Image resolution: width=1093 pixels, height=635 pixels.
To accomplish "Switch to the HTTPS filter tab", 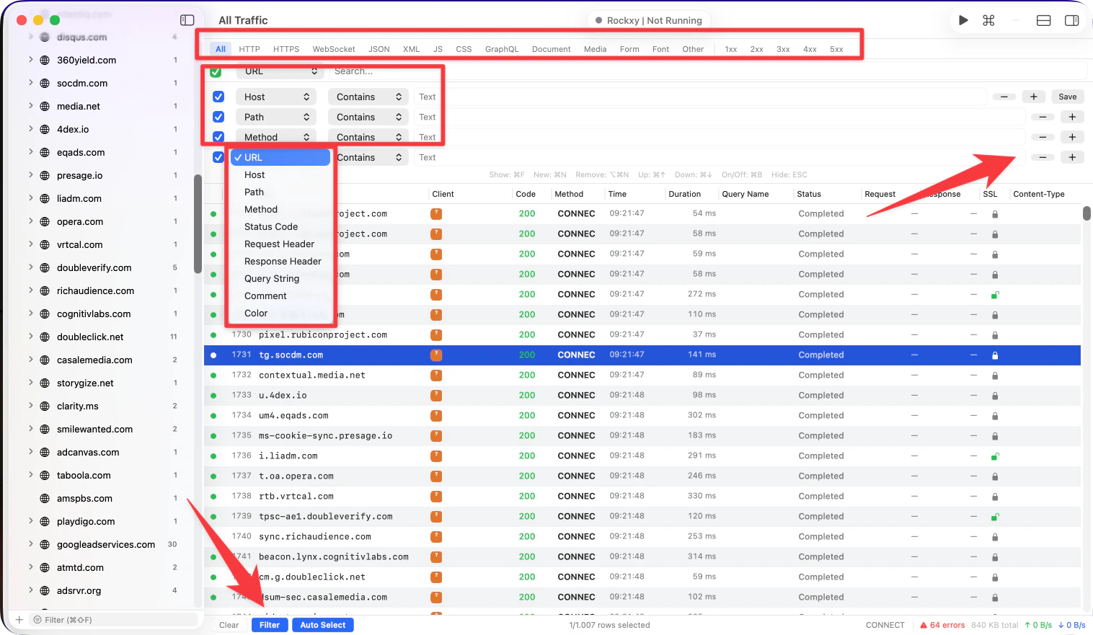I will coord(286,49).
